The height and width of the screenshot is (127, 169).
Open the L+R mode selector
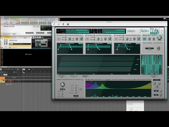[76, 96]
